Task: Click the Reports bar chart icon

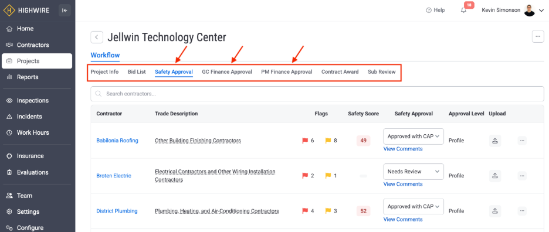Action: tap(9, 77)
